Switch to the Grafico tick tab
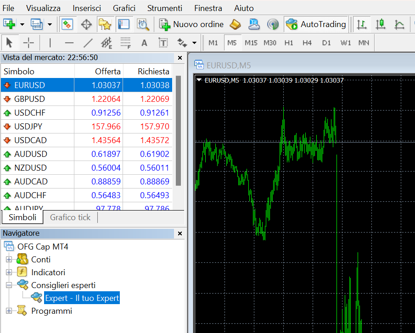 [70, 217]
